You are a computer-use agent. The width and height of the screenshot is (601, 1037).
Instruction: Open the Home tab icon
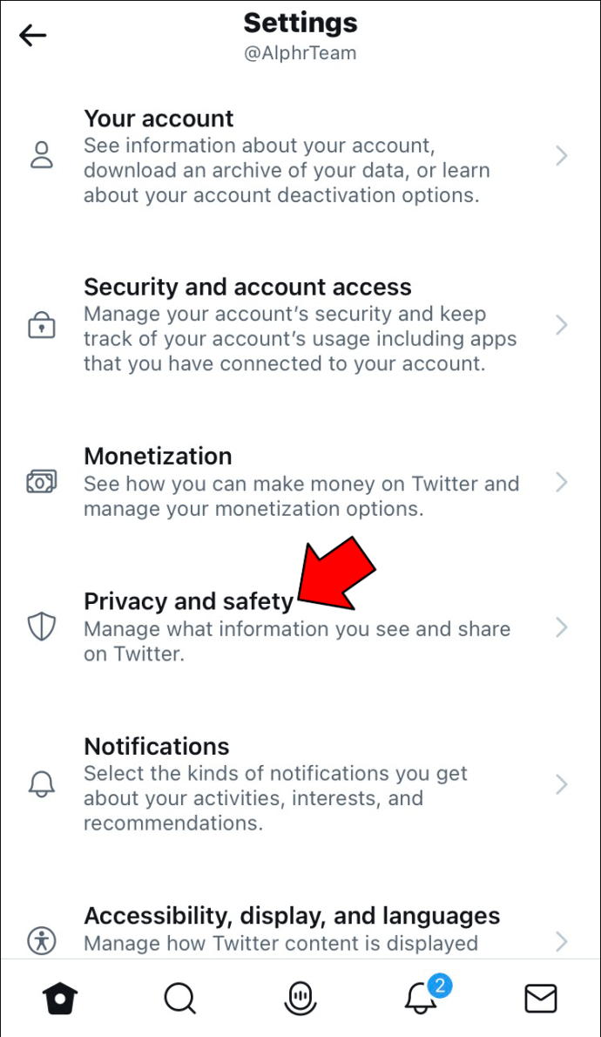click(60, 998)
